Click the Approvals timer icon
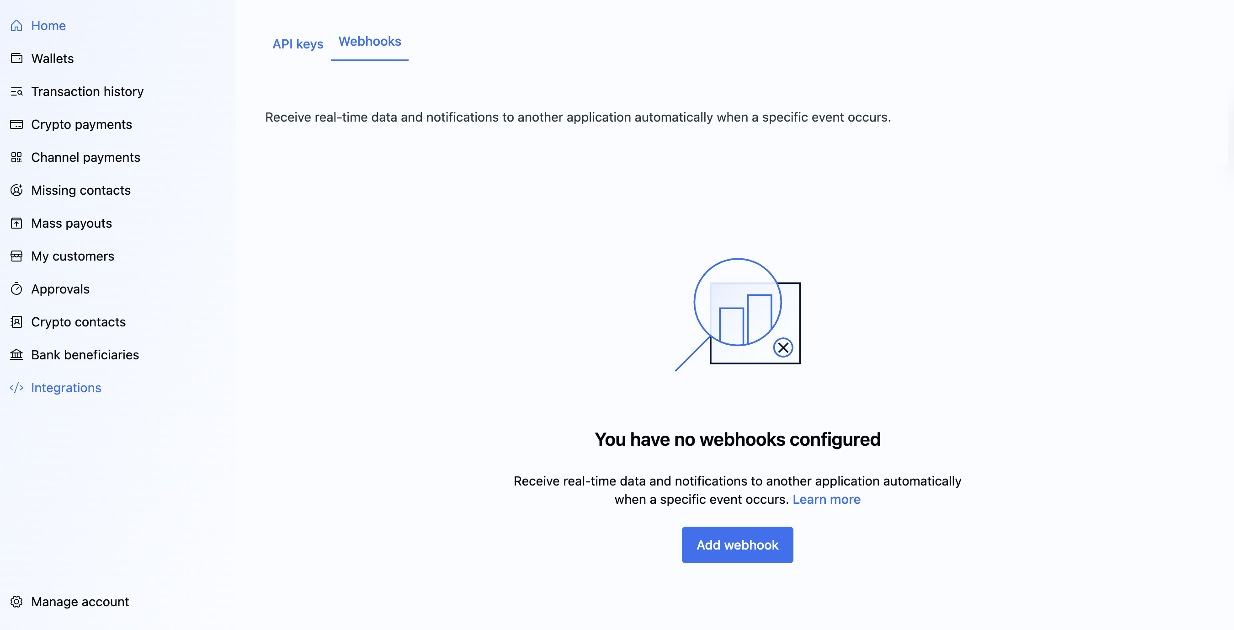The height and width of the screenshot is (630, 1234). coord(16,289)
